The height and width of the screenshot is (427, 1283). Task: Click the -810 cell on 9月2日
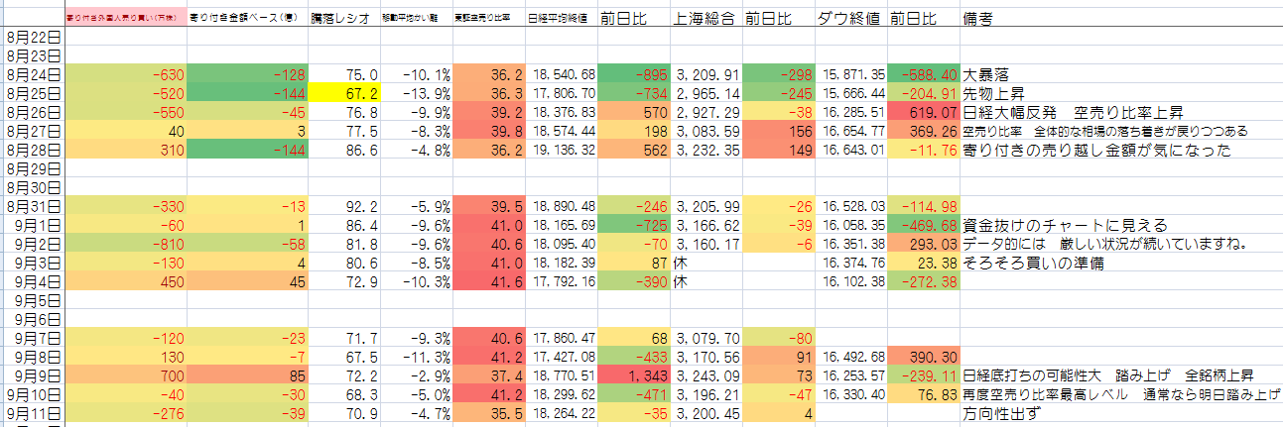[x=125, y=244]
